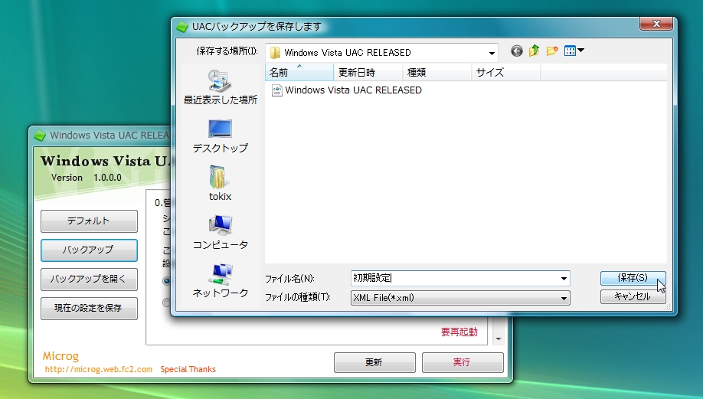Sort by サイズ column header
Viewport: 703px width, 399px height.
point(506,72)
